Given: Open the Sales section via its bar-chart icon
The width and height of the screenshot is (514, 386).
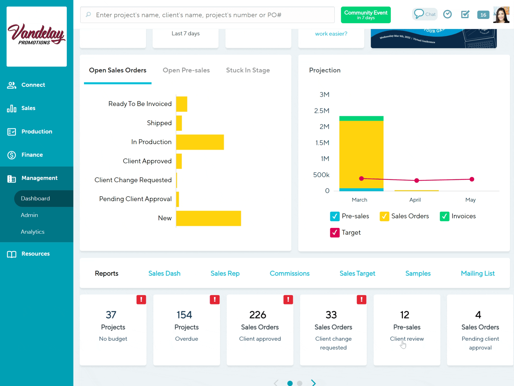Looking at the screenshot, I should (x=11, y=108).
